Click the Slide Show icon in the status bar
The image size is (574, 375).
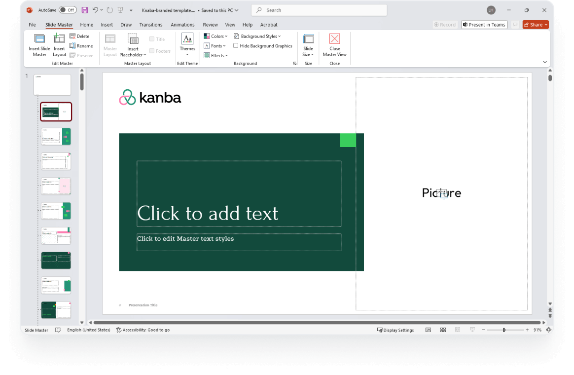[472, 330]
